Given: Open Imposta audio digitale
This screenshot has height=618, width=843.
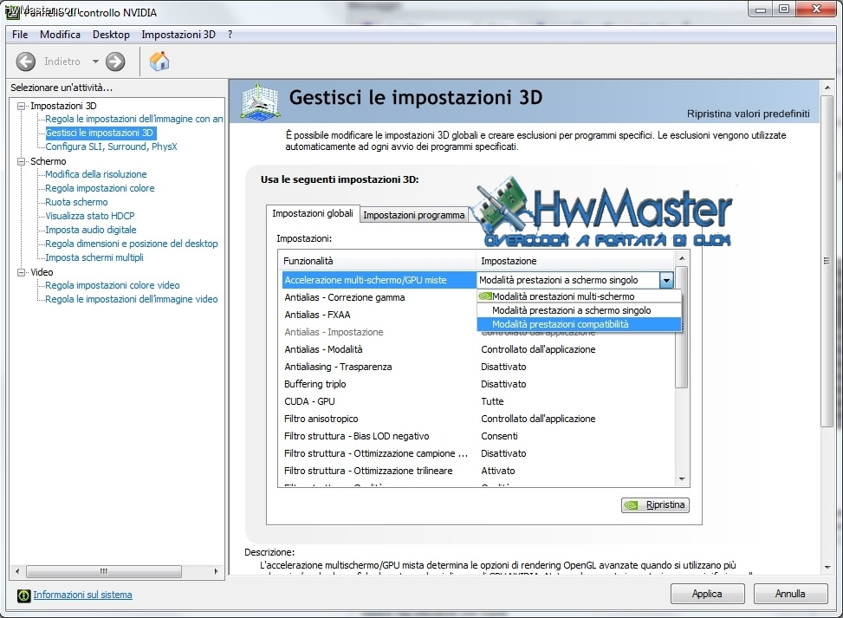Looking at the screenshot, I should [90, 230].
